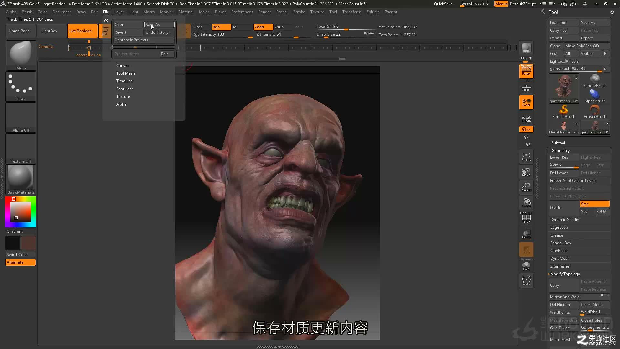This screenshot has height=349, width=620.
Task: Toggle the Floor grid icon
Action: tap(526, 87)
